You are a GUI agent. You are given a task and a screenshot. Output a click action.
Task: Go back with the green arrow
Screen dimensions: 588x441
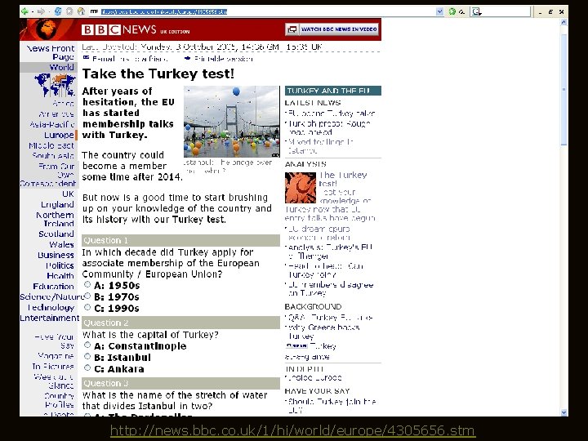pos(24,11)
